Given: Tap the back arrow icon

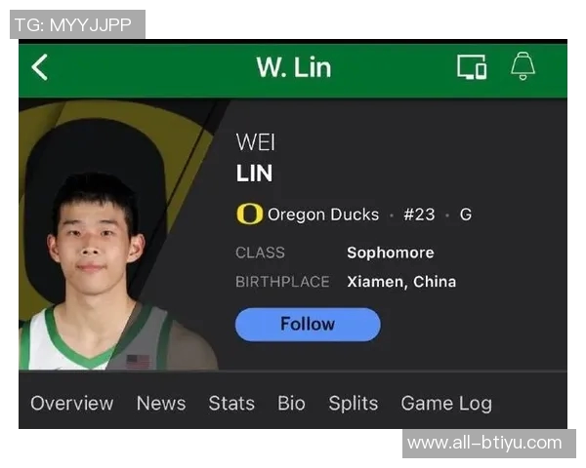Looking at the screenshot, I should (x=40, y=67).
